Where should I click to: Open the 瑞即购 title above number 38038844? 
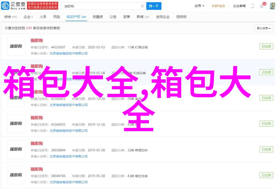pos(37,144)
